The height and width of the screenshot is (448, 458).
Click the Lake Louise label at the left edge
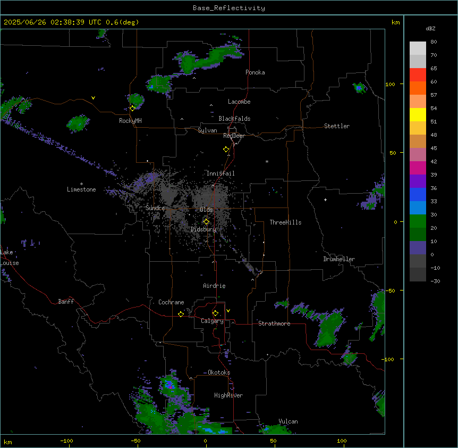[10, 258]
